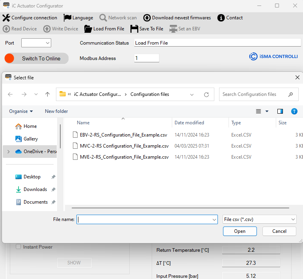This screenshot has height=279, width=303.
Task: Click the Cancel button
Action: point(279,231)
